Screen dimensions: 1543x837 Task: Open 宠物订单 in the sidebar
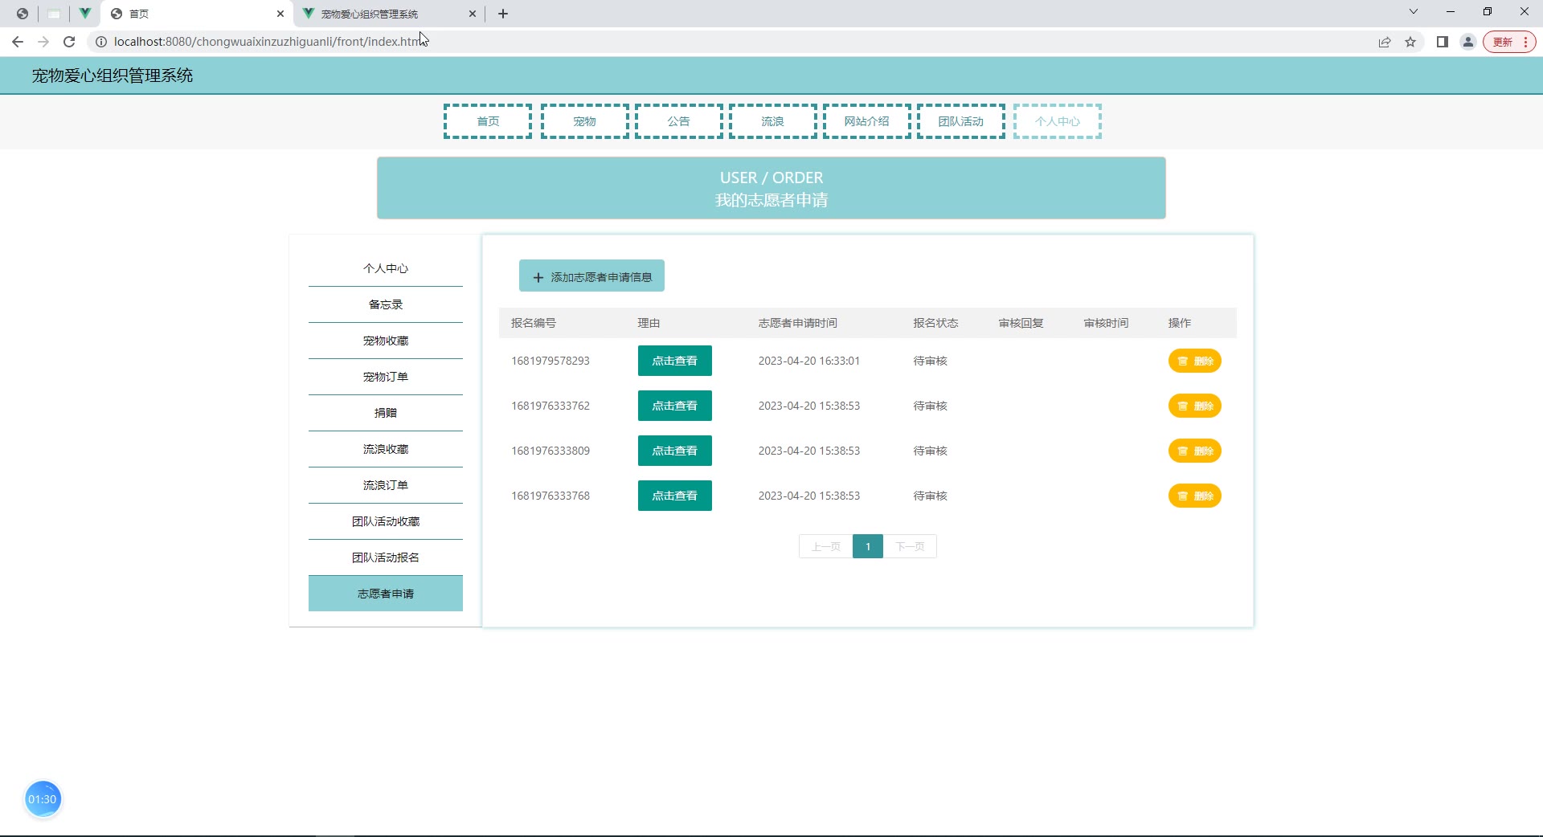tap(386, 377)
